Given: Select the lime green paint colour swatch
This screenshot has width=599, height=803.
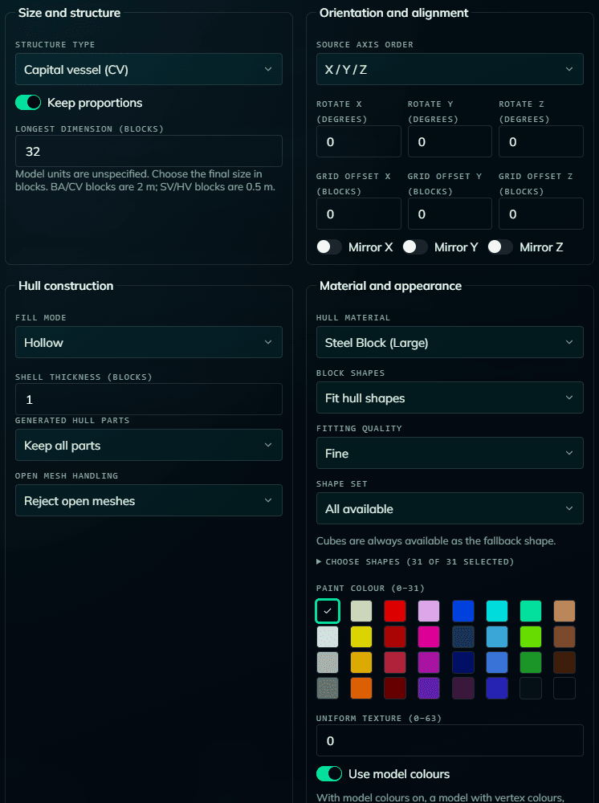Looking at the screenshot, I should 531,637.
